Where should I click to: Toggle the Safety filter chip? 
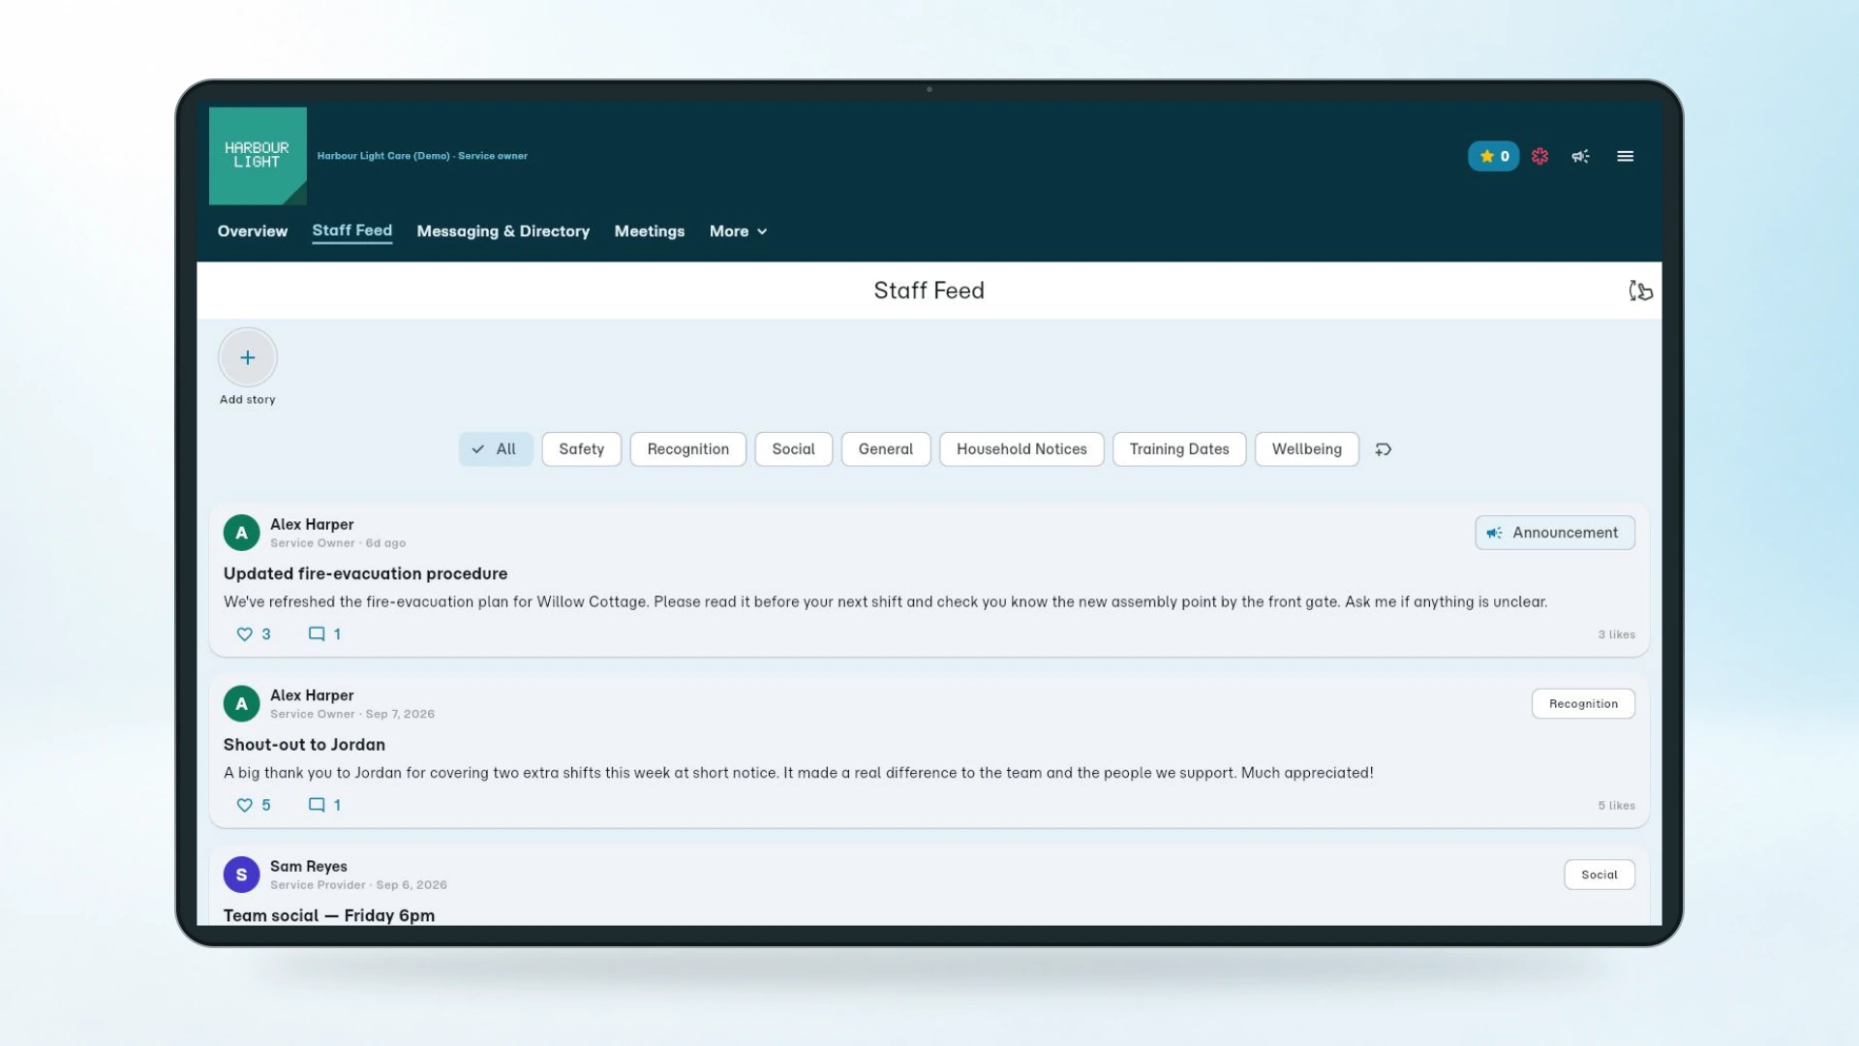pos(581,449)
